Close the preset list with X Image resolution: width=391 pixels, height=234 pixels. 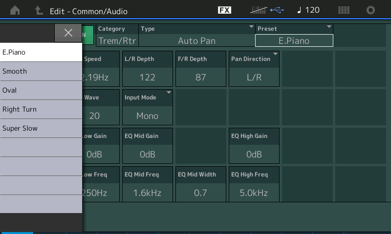pyautogui.click(x=68, y=33)
